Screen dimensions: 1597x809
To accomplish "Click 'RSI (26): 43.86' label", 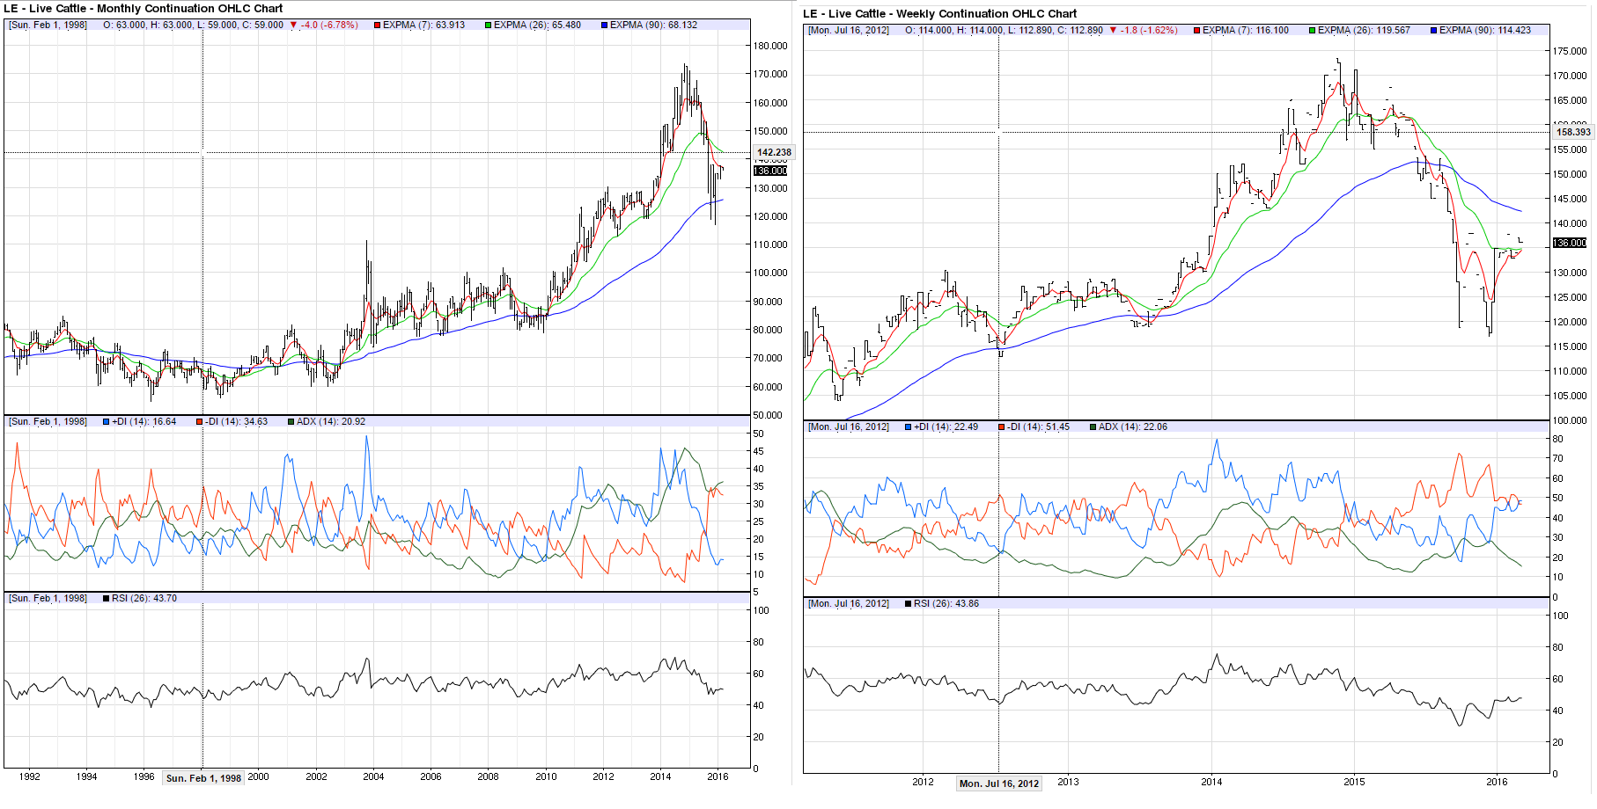I will tap(946, 604).
